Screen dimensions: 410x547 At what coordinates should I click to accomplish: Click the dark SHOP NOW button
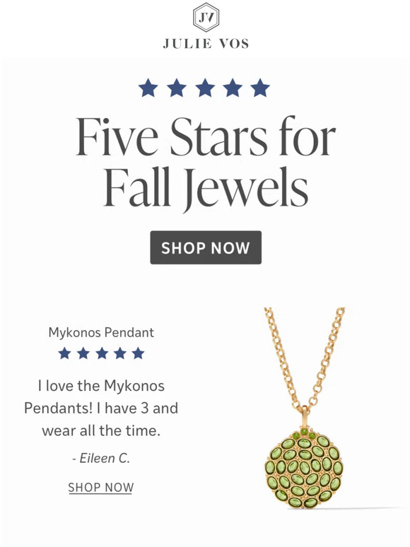206,247
